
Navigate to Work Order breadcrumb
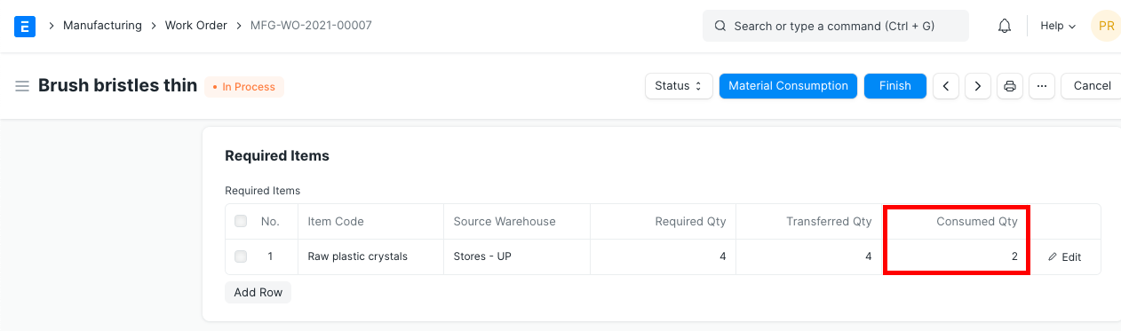196,26
